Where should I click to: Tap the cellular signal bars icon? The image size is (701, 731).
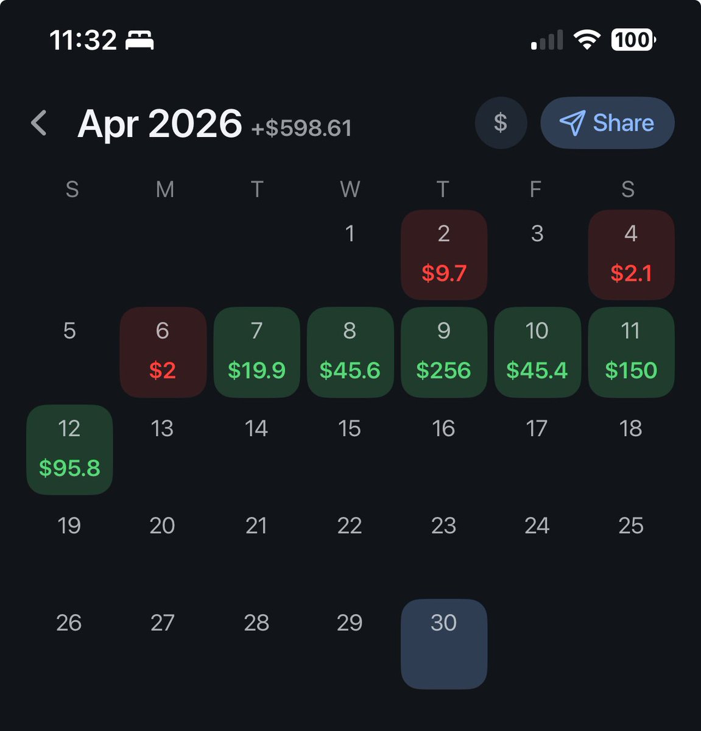(x=547, y=40)
